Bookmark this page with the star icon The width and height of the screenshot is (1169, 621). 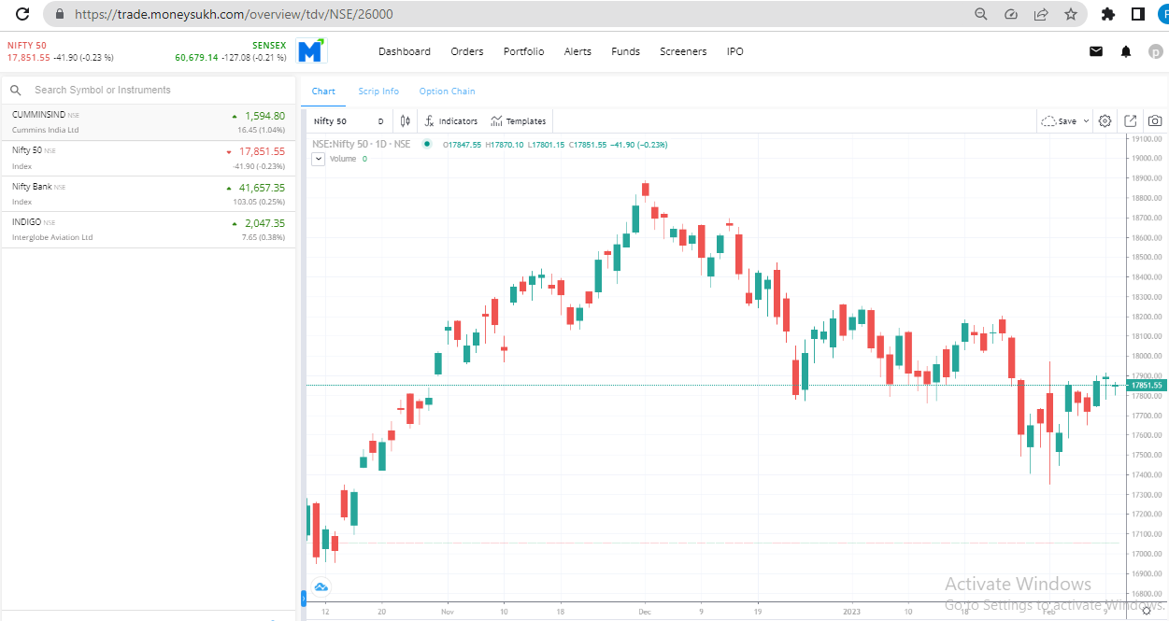click(1071, 14)
